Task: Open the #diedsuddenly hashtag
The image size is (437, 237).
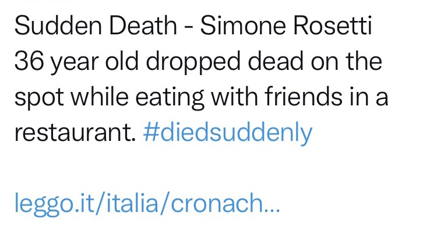Action: (x=228, y=133)
